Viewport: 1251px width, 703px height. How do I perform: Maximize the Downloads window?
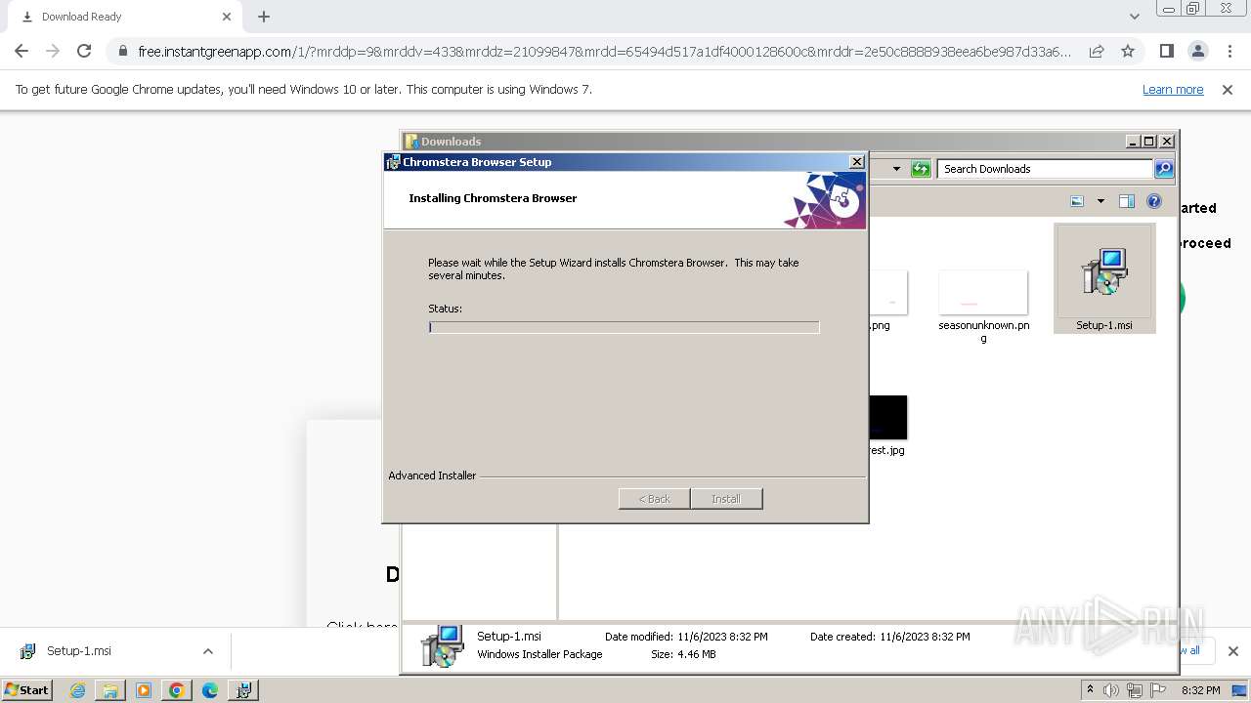pos(1149,142)
